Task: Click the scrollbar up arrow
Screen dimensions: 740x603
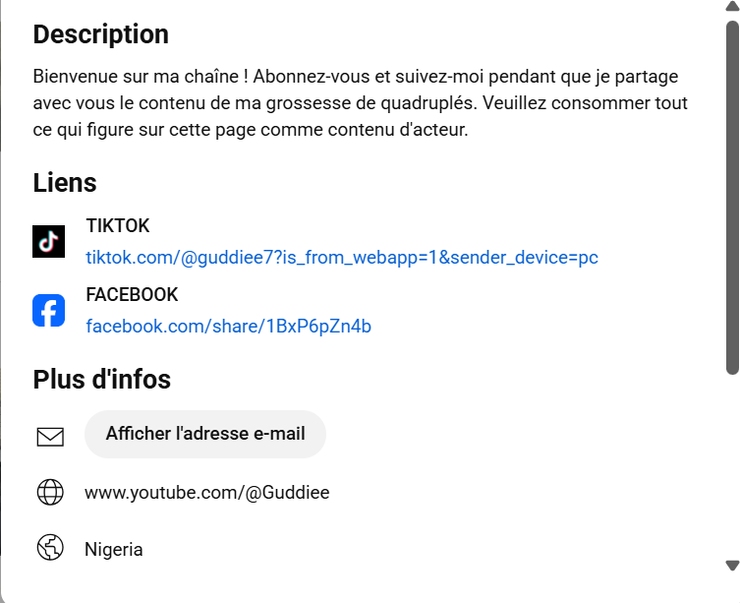Action: pyautogui.click(x=731, y=8)
